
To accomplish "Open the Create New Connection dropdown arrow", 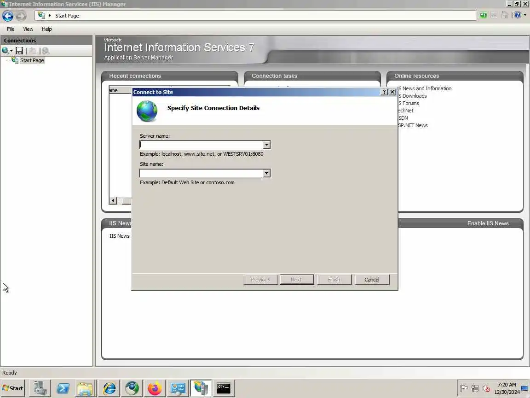I will 11,51.
